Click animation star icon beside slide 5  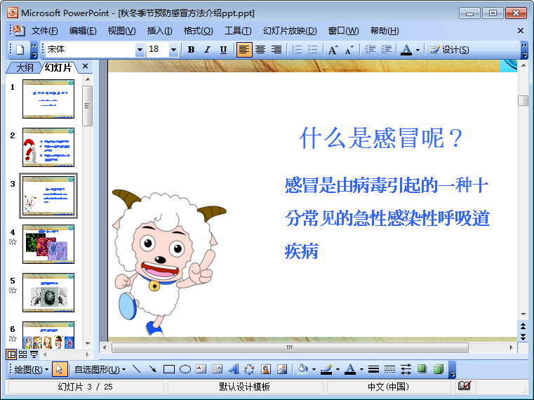13,291
